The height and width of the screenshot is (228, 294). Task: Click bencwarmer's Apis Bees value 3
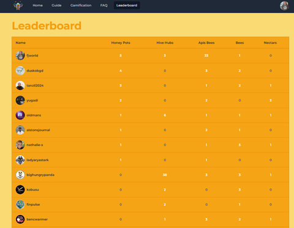[x=206, y=219]
